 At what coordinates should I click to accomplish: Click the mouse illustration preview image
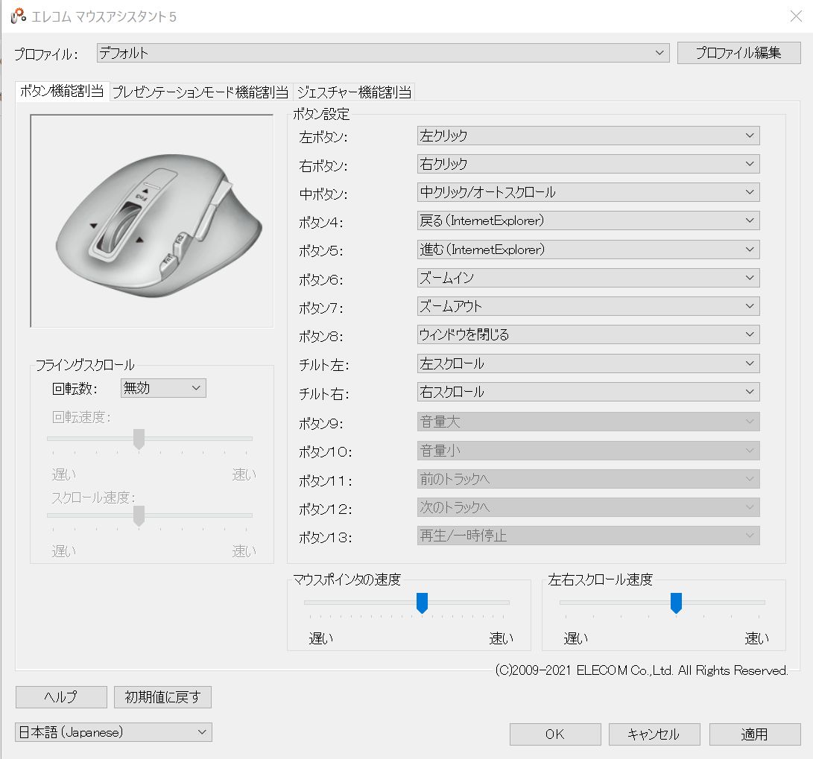(x=151, y=220)
